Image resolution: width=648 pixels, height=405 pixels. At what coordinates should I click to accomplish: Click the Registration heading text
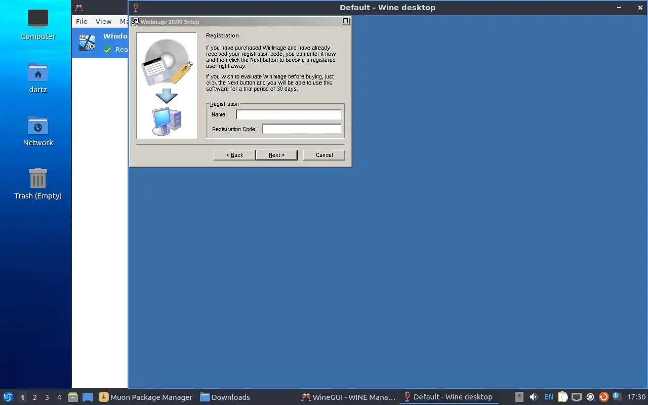coord(222,35)
